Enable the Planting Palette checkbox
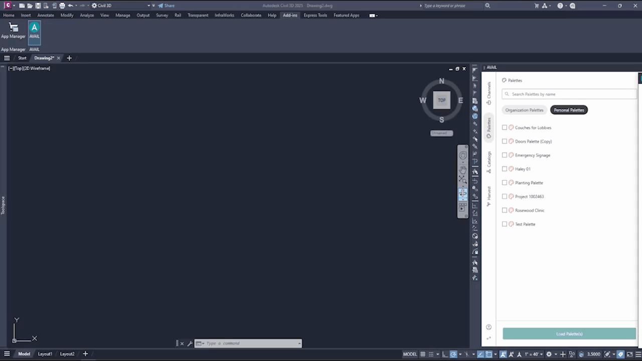Image resolution: width=642 pixels, height=361 pixels. (x=505, y=183)
